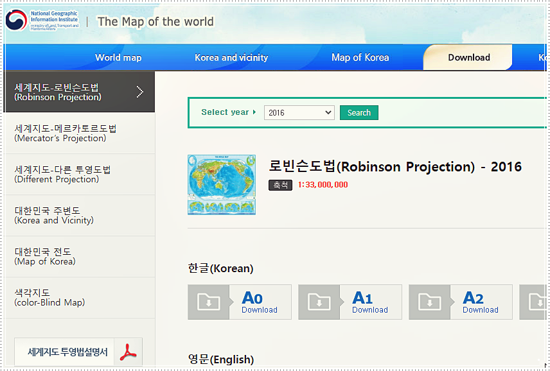Click the green Search button
This screenshot has height=371, width=550.
[x=359, y=112]
